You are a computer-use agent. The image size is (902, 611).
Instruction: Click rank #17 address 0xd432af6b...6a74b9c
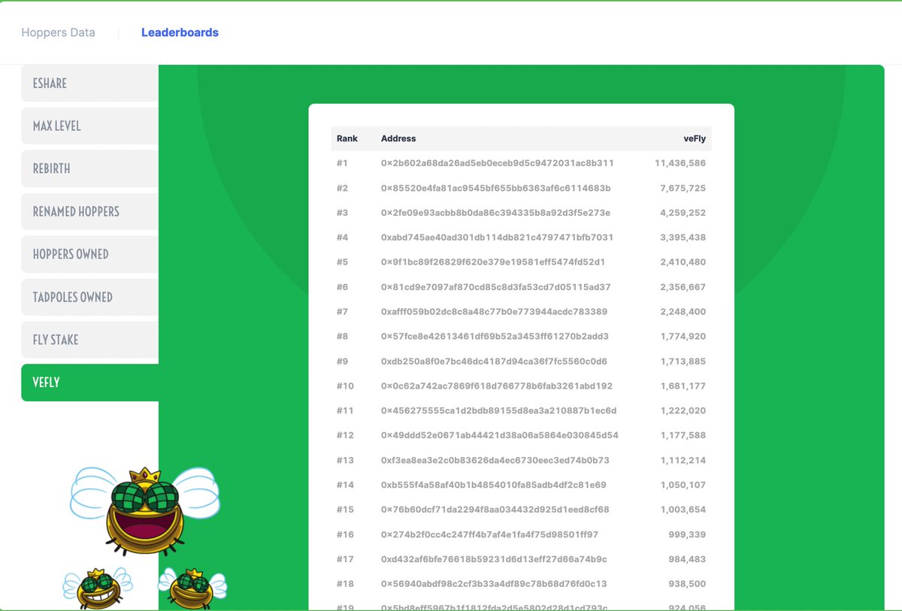click(x=494, y=559)
